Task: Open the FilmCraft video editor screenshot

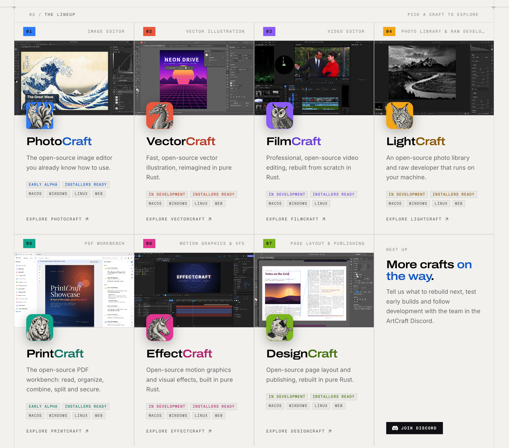Action: 314,78
